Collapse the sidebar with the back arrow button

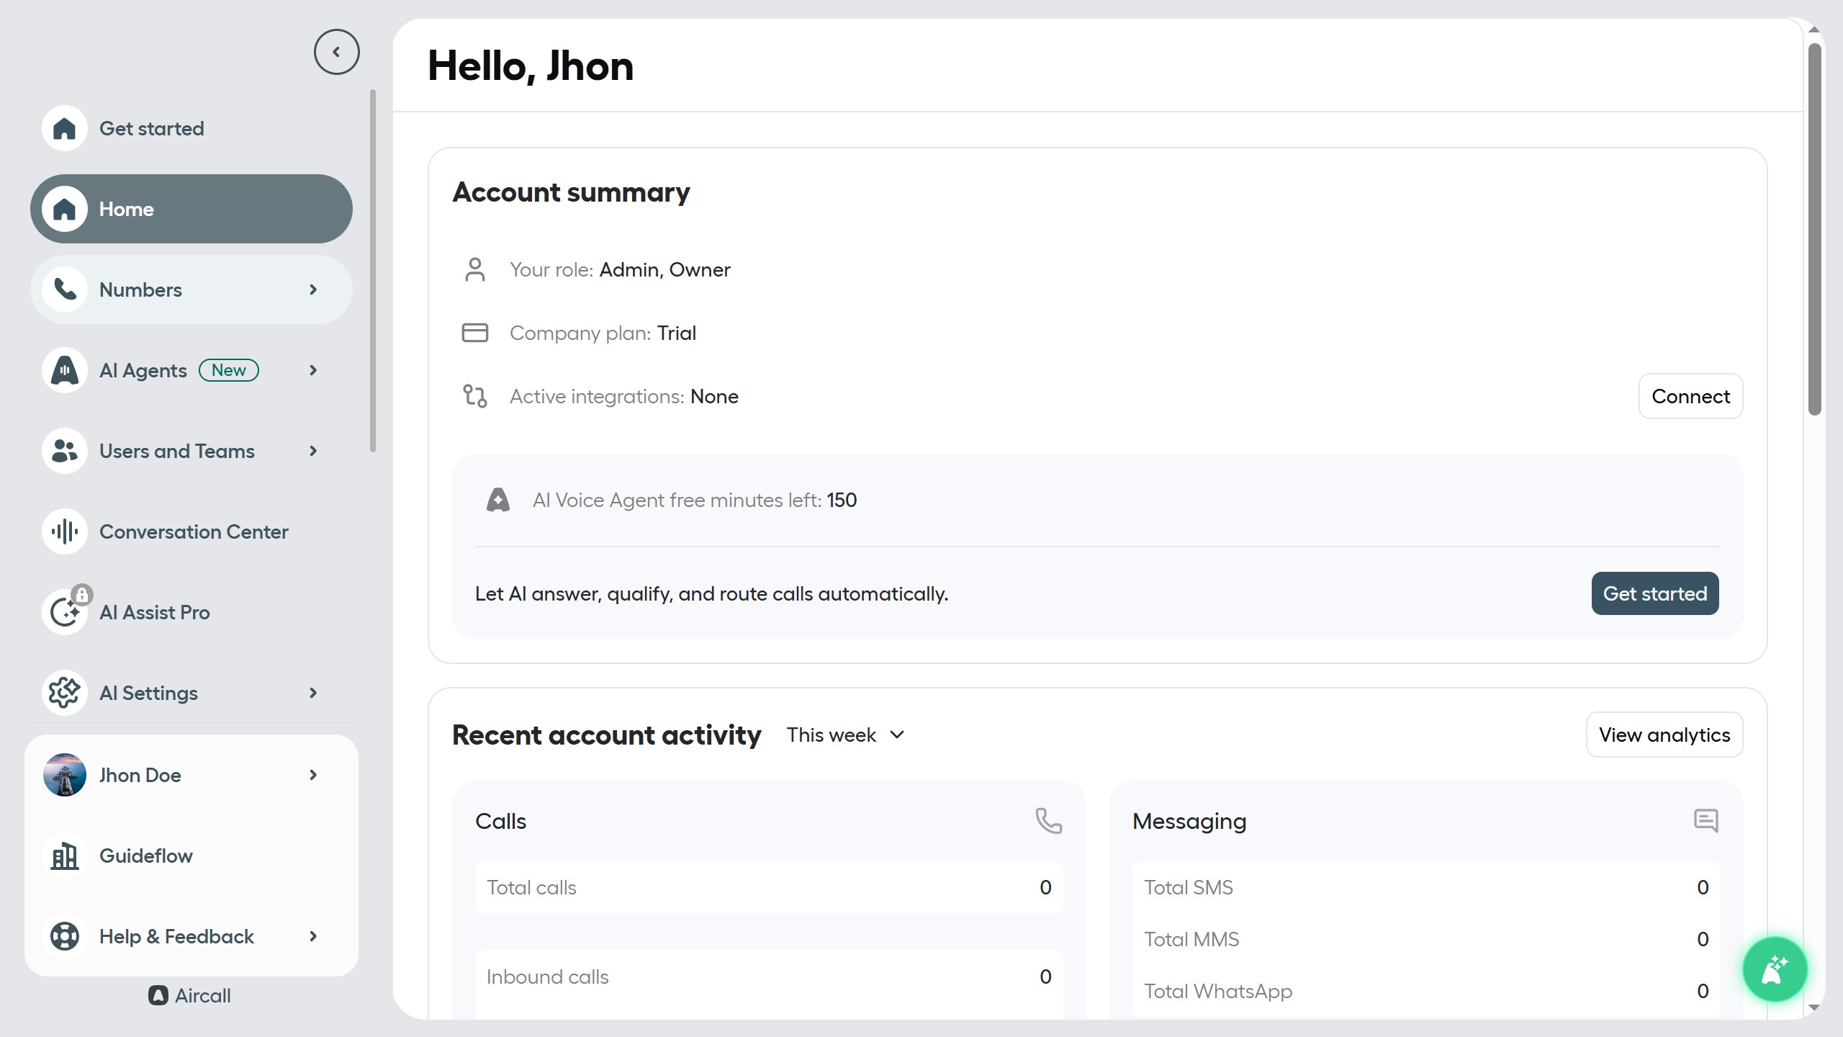click(336, 52)
